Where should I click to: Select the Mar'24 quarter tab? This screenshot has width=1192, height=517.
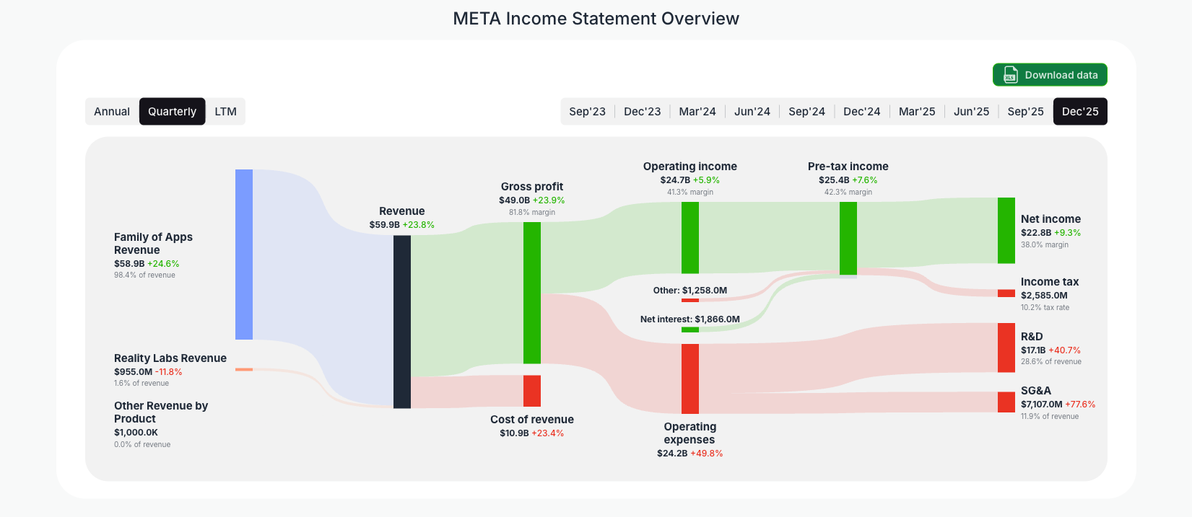coord(697,111)
